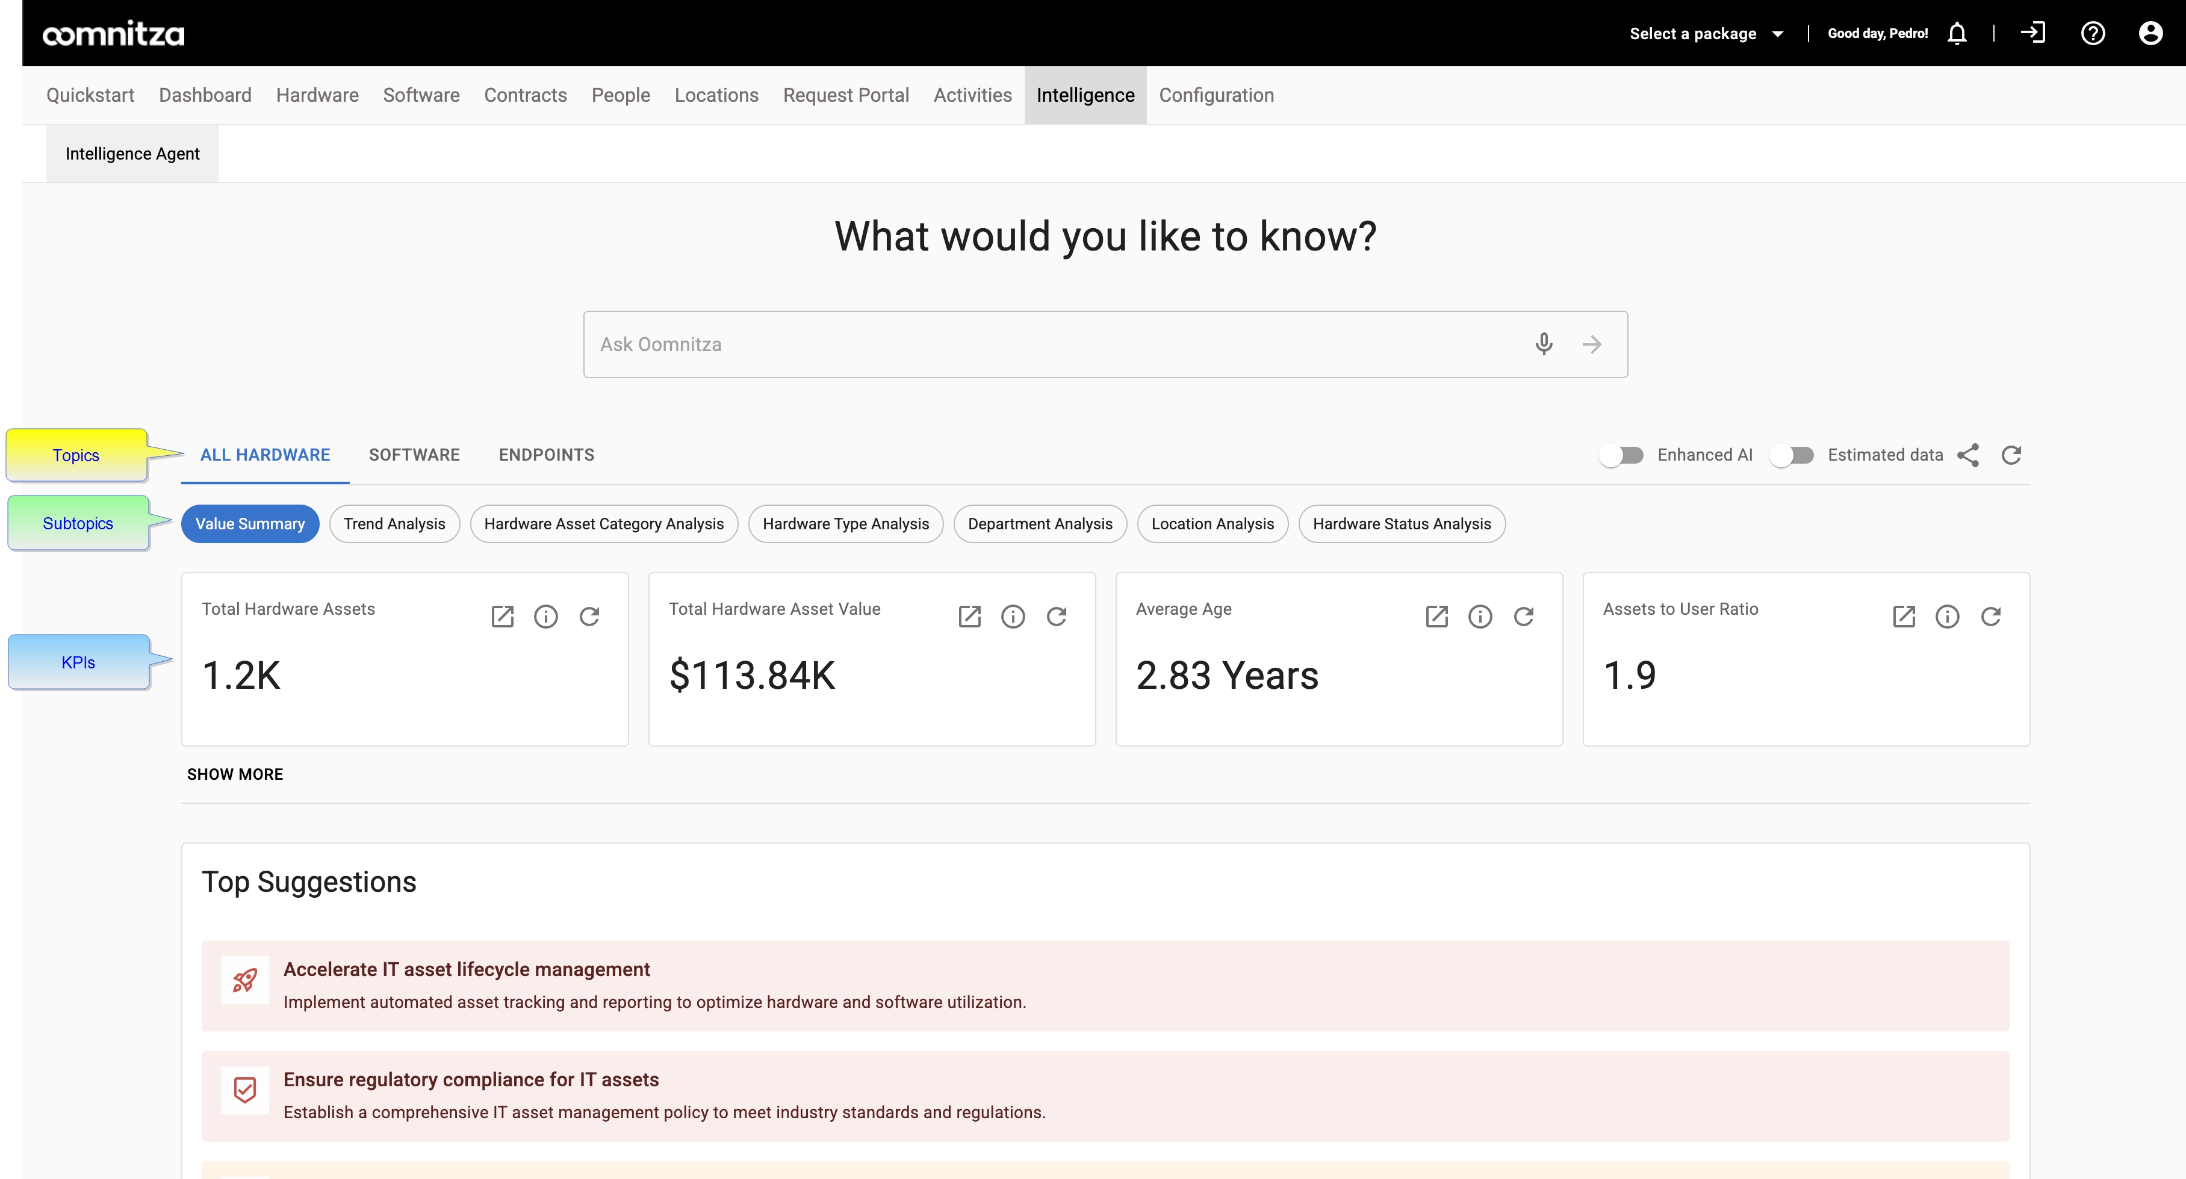Image resolution: width=2186 pixels, height=1179 pixels.
Task: Open the Accelerate IT asset lifecycle management suggestion
Action: click(467, 968)
